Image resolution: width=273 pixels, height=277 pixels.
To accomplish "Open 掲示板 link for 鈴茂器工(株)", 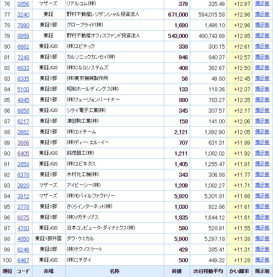I will (x=262, y=153).
